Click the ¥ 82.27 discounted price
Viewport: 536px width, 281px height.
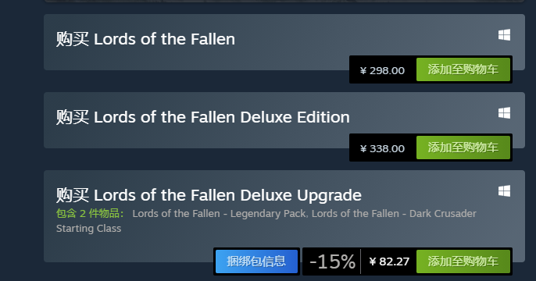tap(389, 261)
